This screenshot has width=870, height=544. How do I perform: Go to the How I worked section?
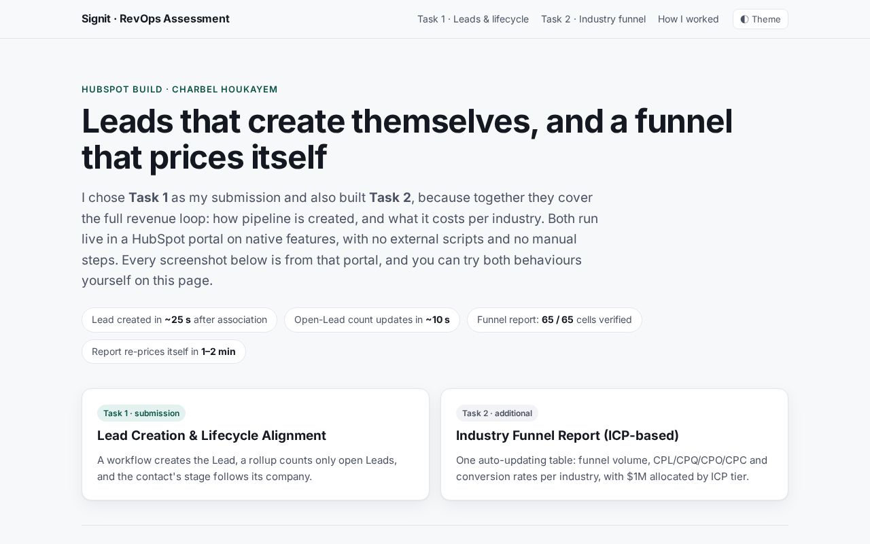(x=688, y=19)
